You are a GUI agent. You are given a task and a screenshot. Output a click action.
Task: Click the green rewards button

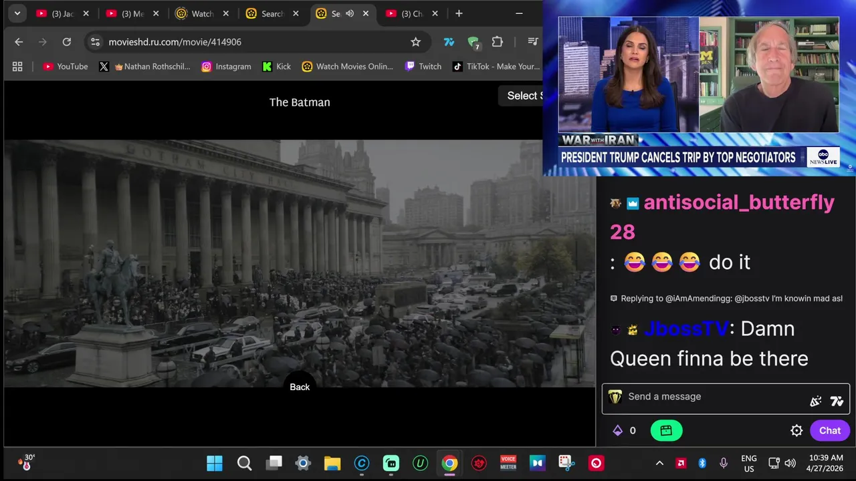666,431
